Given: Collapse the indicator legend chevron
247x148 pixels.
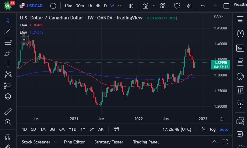Looking at the screenshot, I should [24, 39].
